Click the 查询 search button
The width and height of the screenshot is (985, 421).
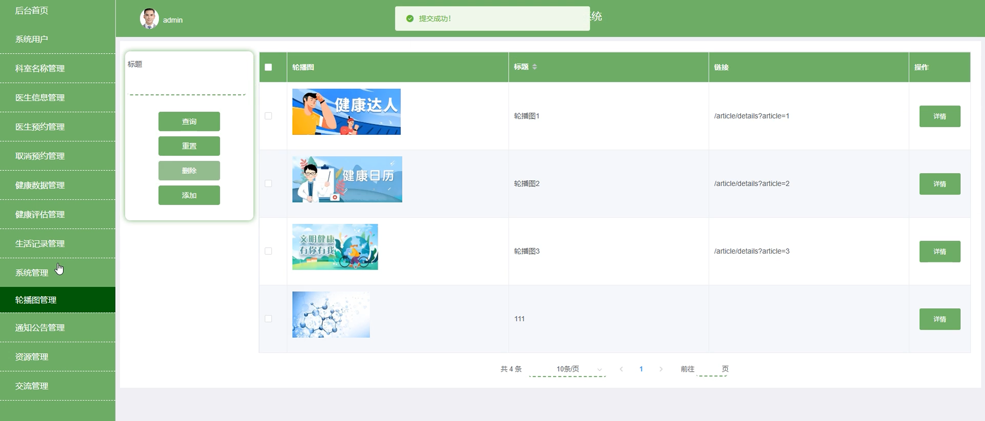189,121
